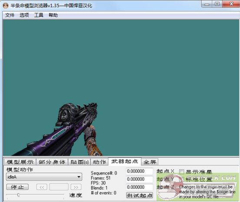This screenshot has width=240, height=202.
Task: Click the 起点 X value field
Action: pyautogui.click(x=139, y=171)
